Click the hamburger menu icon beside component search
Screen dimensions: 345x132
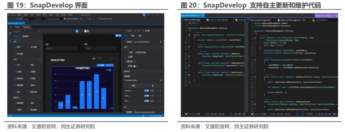click(10, 33)
